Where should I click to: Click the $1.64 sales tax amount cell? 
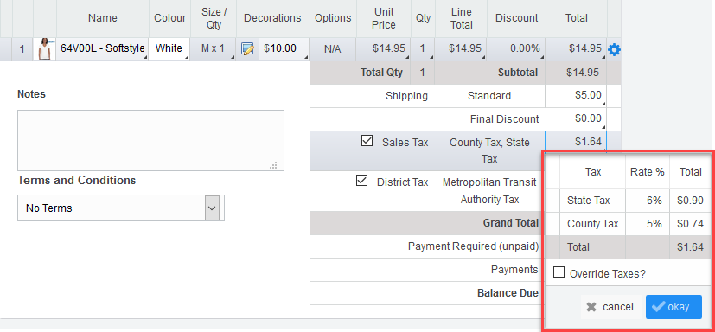[x=576, y=142]
